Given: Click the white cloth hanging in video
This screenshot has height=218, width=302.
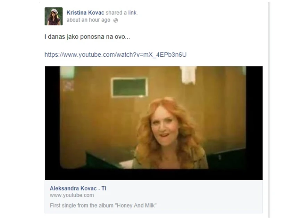Looking at the screenshot, I should 188,75.
